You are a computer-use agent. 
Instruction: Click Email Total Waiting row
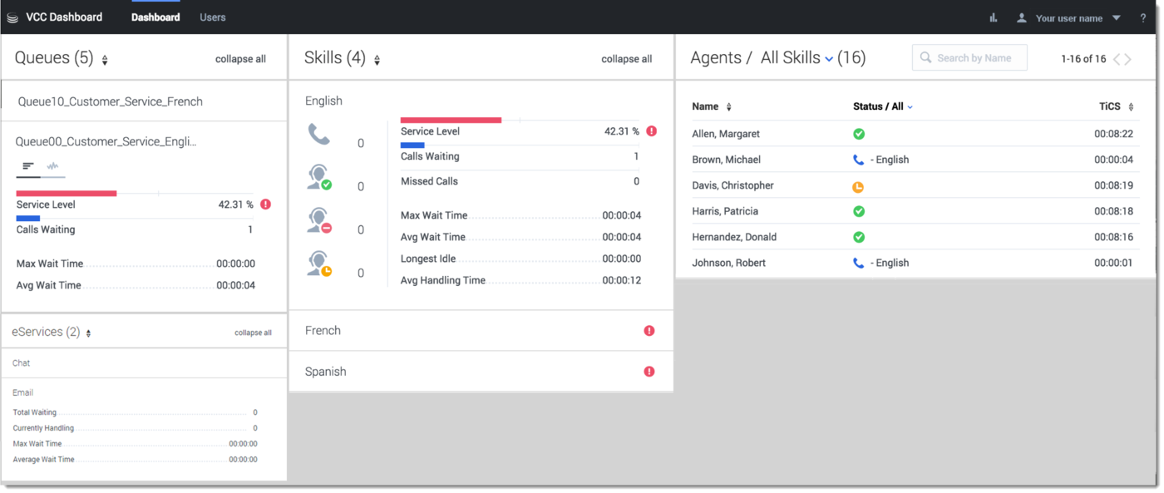coord(135,412)
